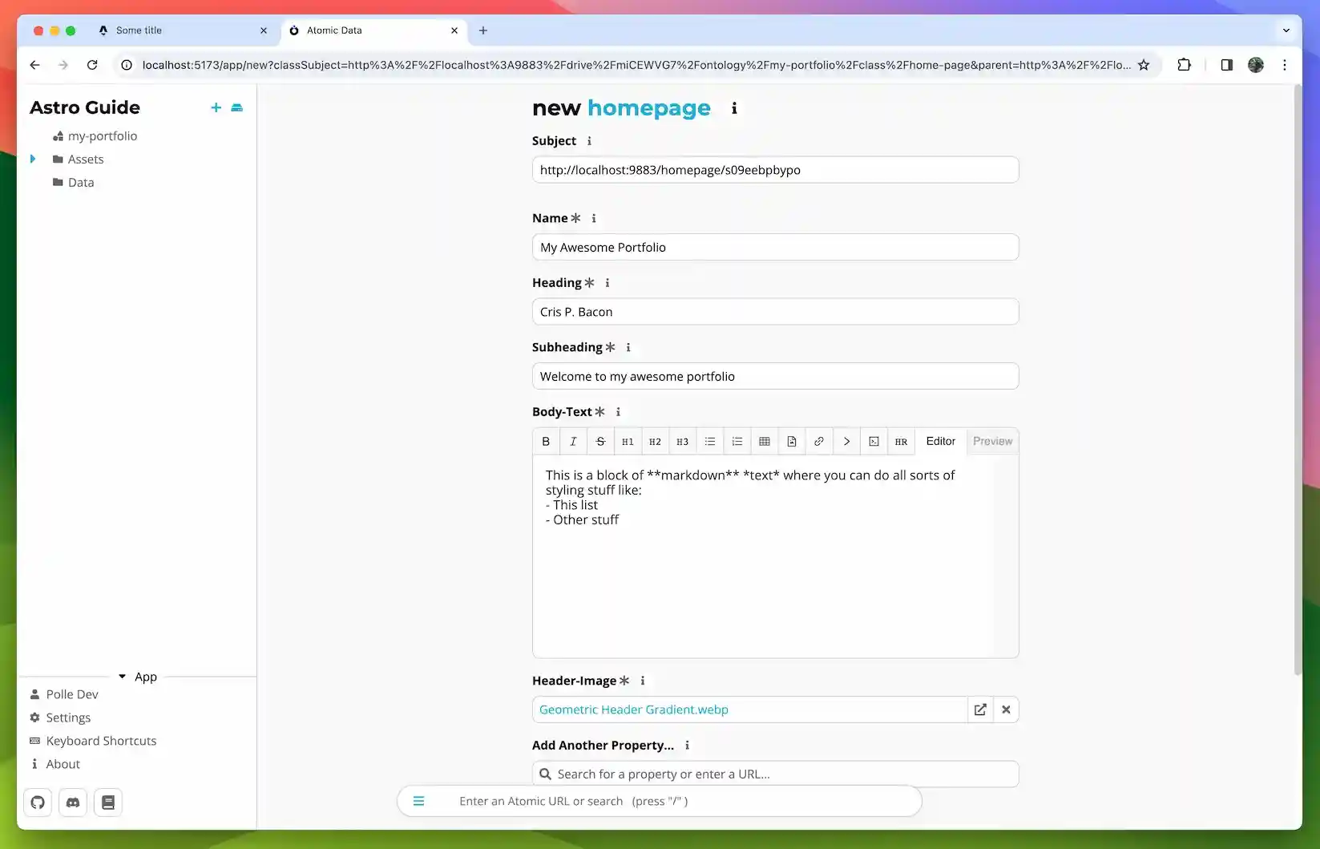The image size is (1320, 849).
Task: Open the Data folder
Action: [x=81, y=183]
